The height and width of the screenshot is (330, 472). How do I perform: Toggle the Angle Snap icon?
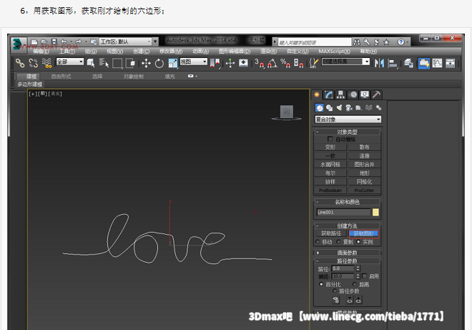[x=272, y=63]
